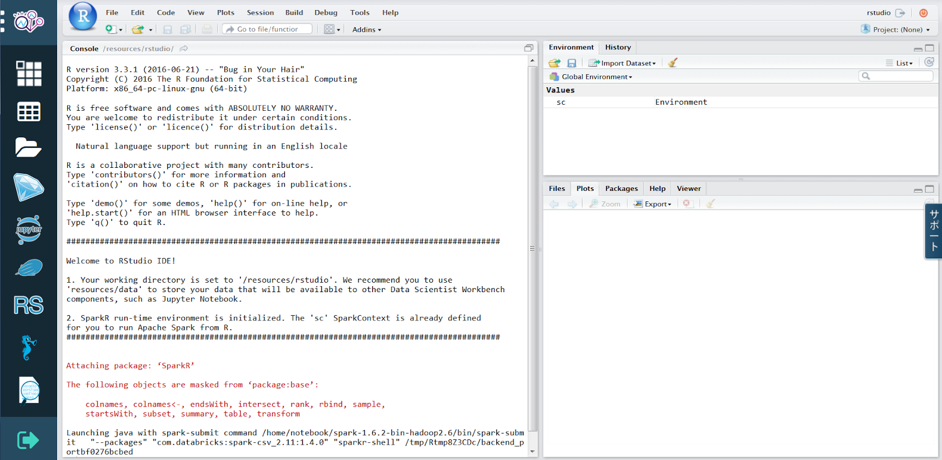Screen dimensions: 942x460
Task: Open the Project: (None) dropdown
Action: click(x=896, y=29)
